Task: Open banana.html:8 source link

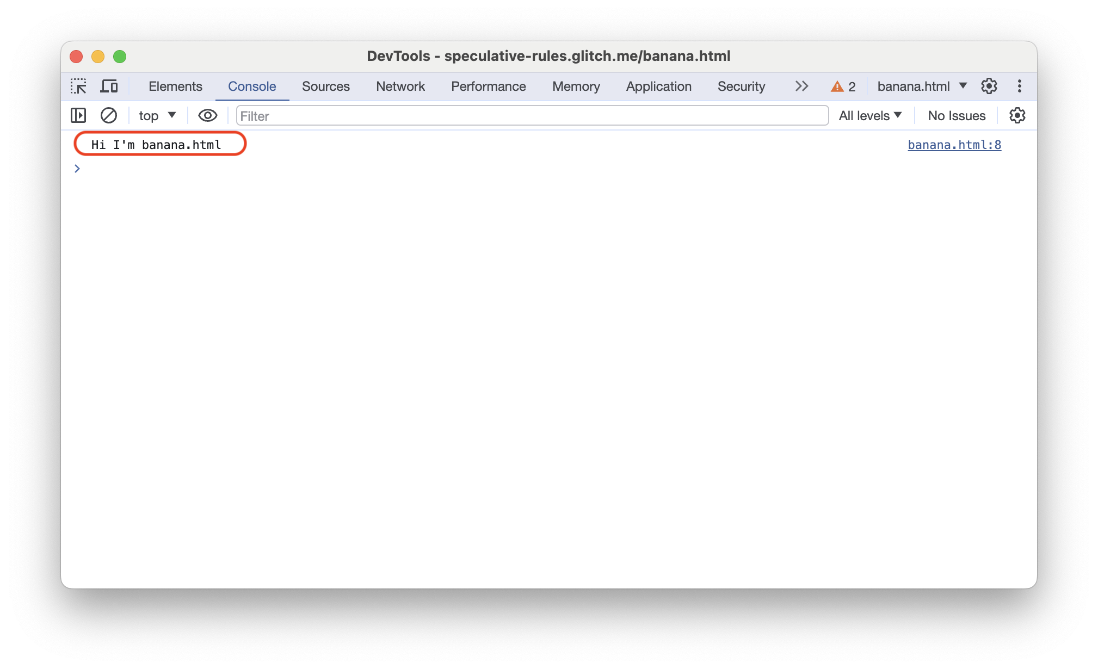Action: (953, 144)
